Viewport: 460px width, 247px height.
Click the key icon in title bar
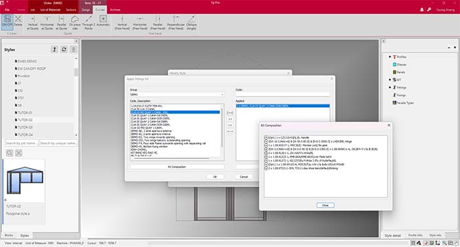[429, 10]
